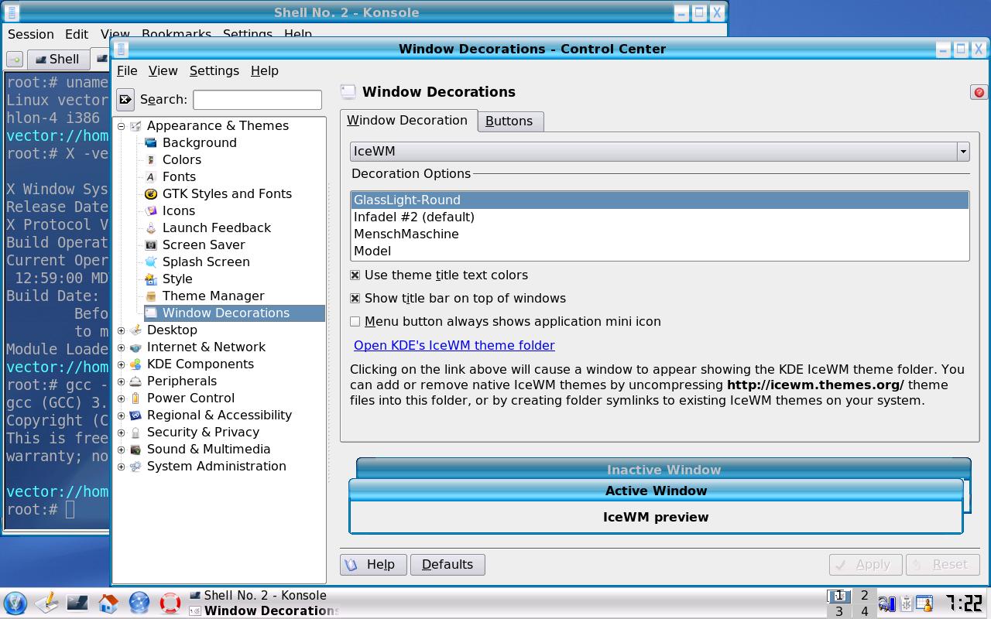Clear the search field with the arrow icon
The height and width of the screenshot is (619, 991).
[x=125, y=99]
